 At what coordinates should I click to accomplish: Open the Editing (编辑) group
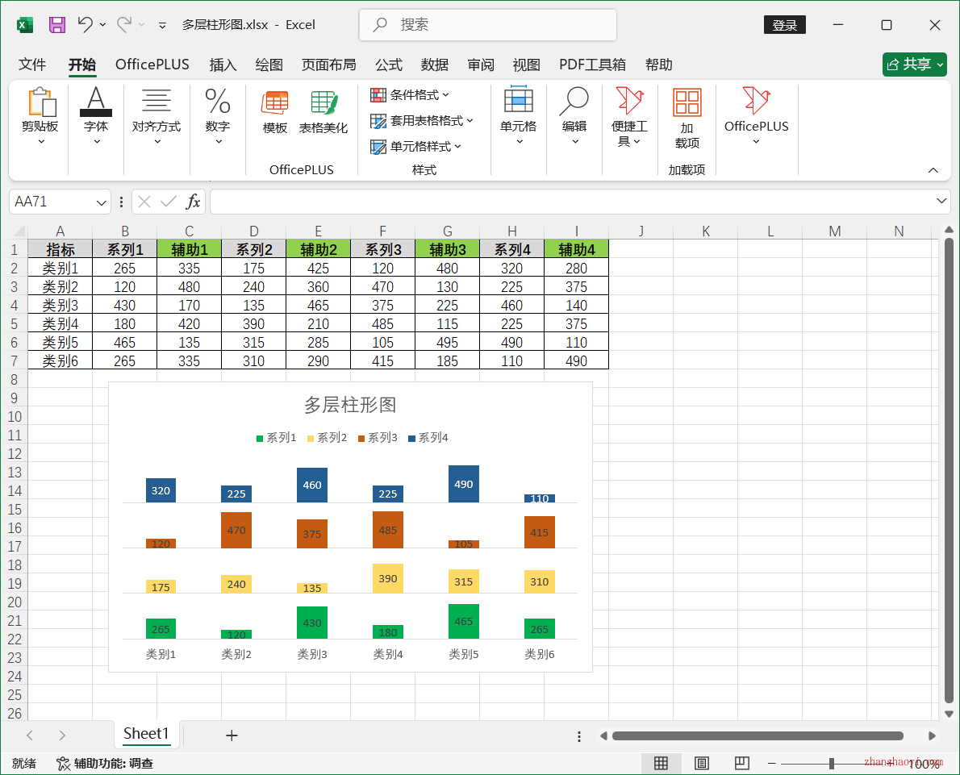[574, 115]
